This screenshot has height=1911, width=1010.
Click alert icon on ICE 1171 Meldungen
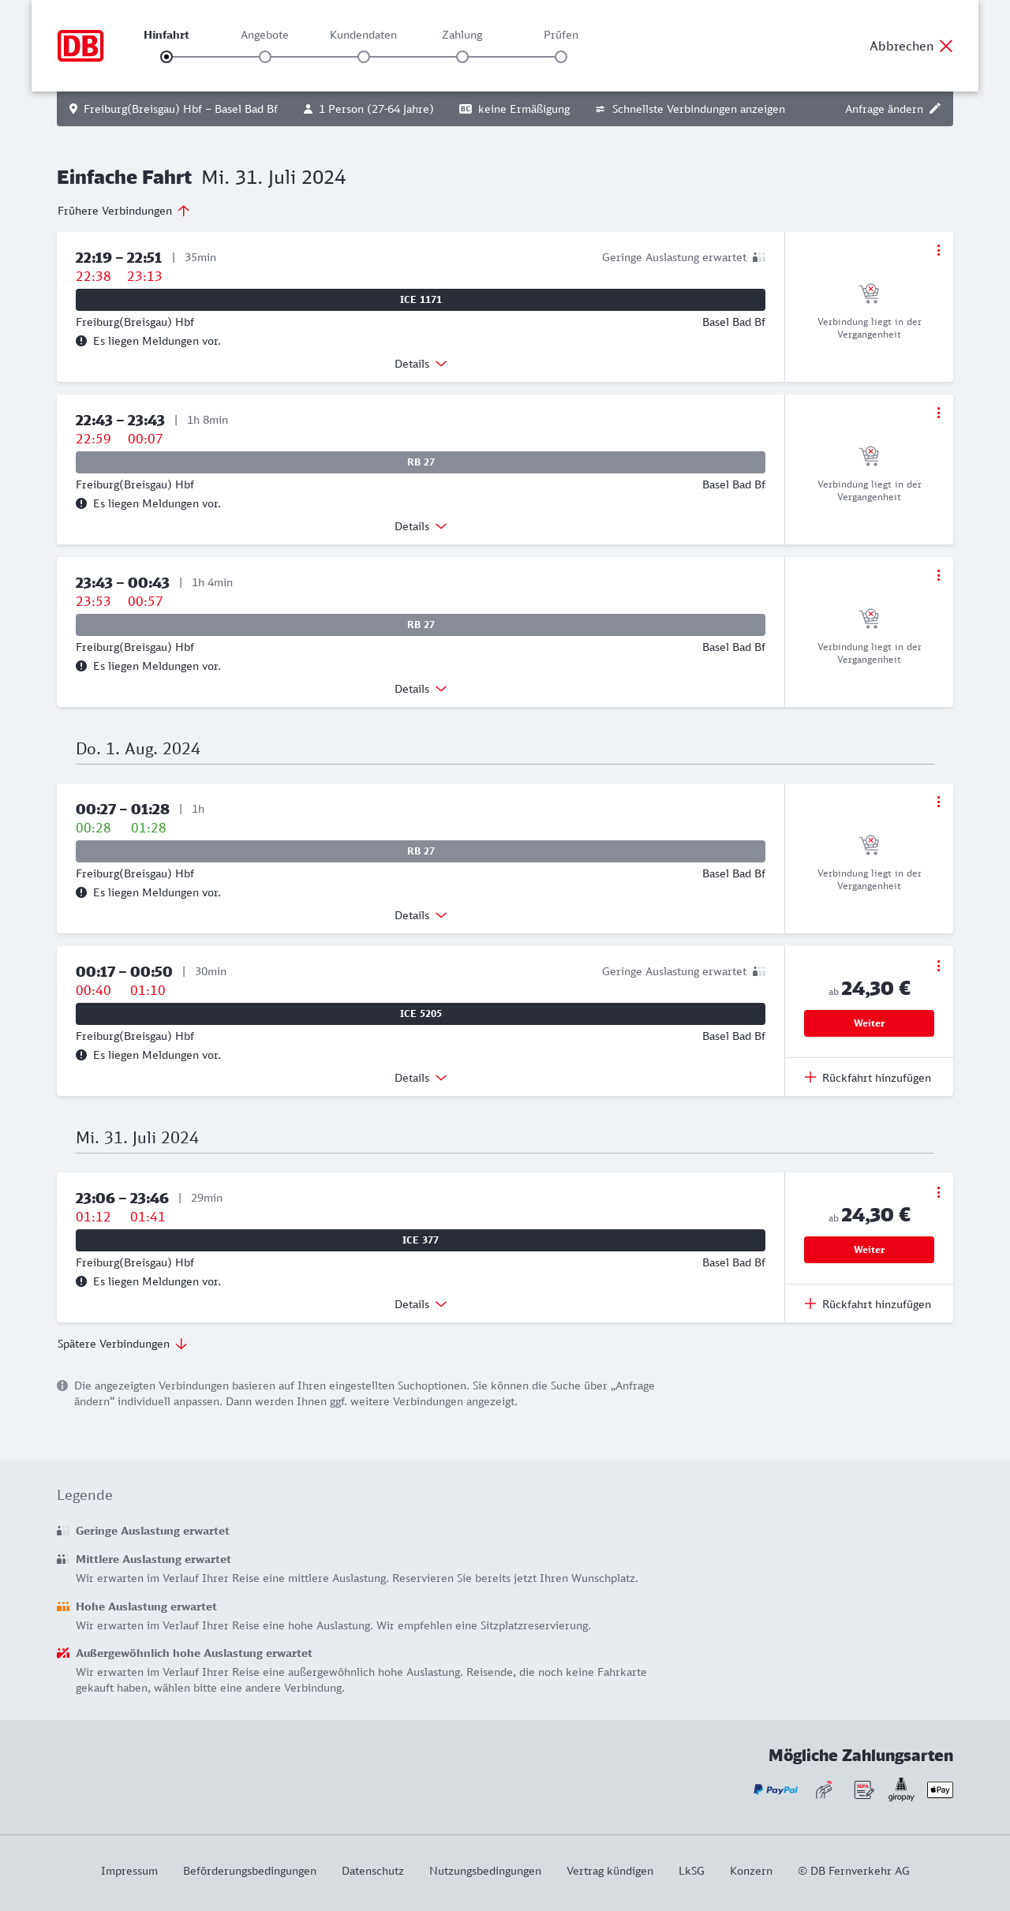81,341
